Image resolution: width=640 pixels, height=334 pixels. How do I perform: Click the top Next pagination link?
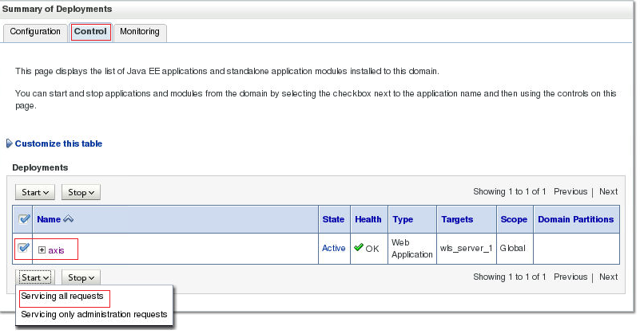[x=608, y=191]
